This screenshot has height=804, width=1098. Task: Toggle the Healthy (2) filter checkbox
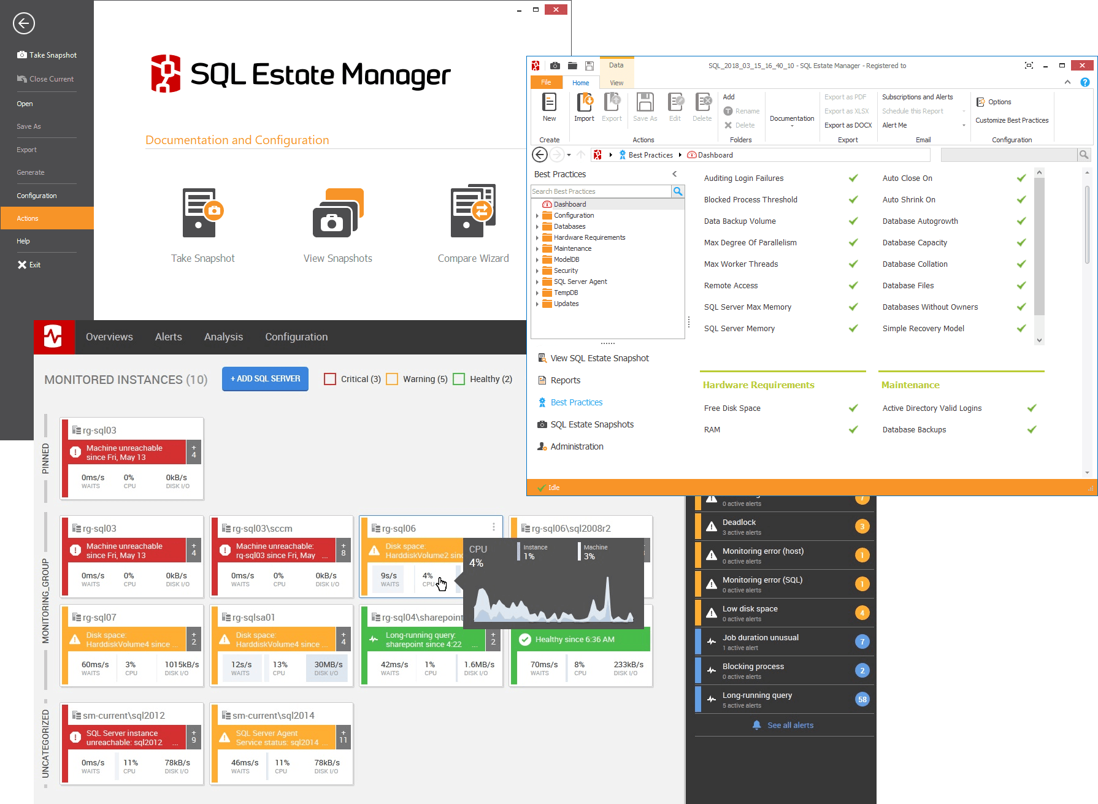click(459, 379)
